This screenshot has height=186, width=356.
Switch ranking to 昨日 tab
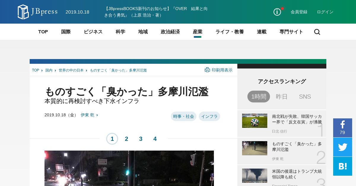pos(282,97)
